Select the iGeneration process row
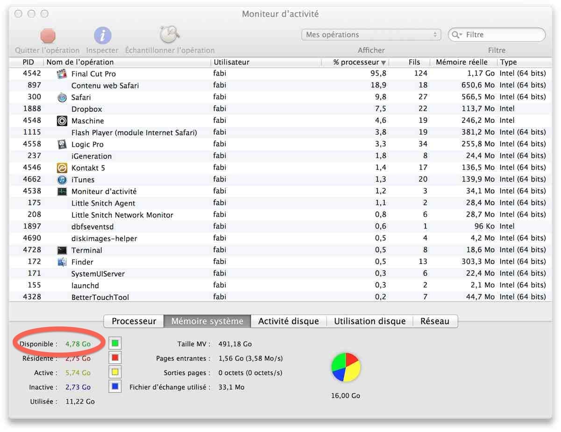The height and width of the screenshot is (432, 561). coord(280,156)
